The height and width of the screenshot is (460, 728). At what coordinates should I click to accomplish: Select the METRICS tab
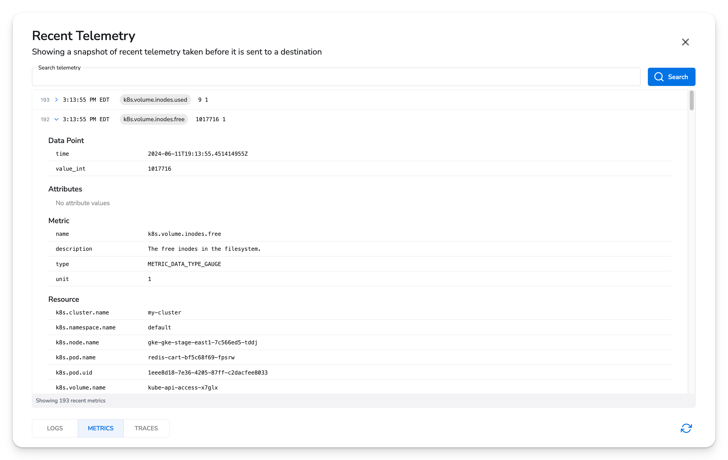tap(100, 428)
